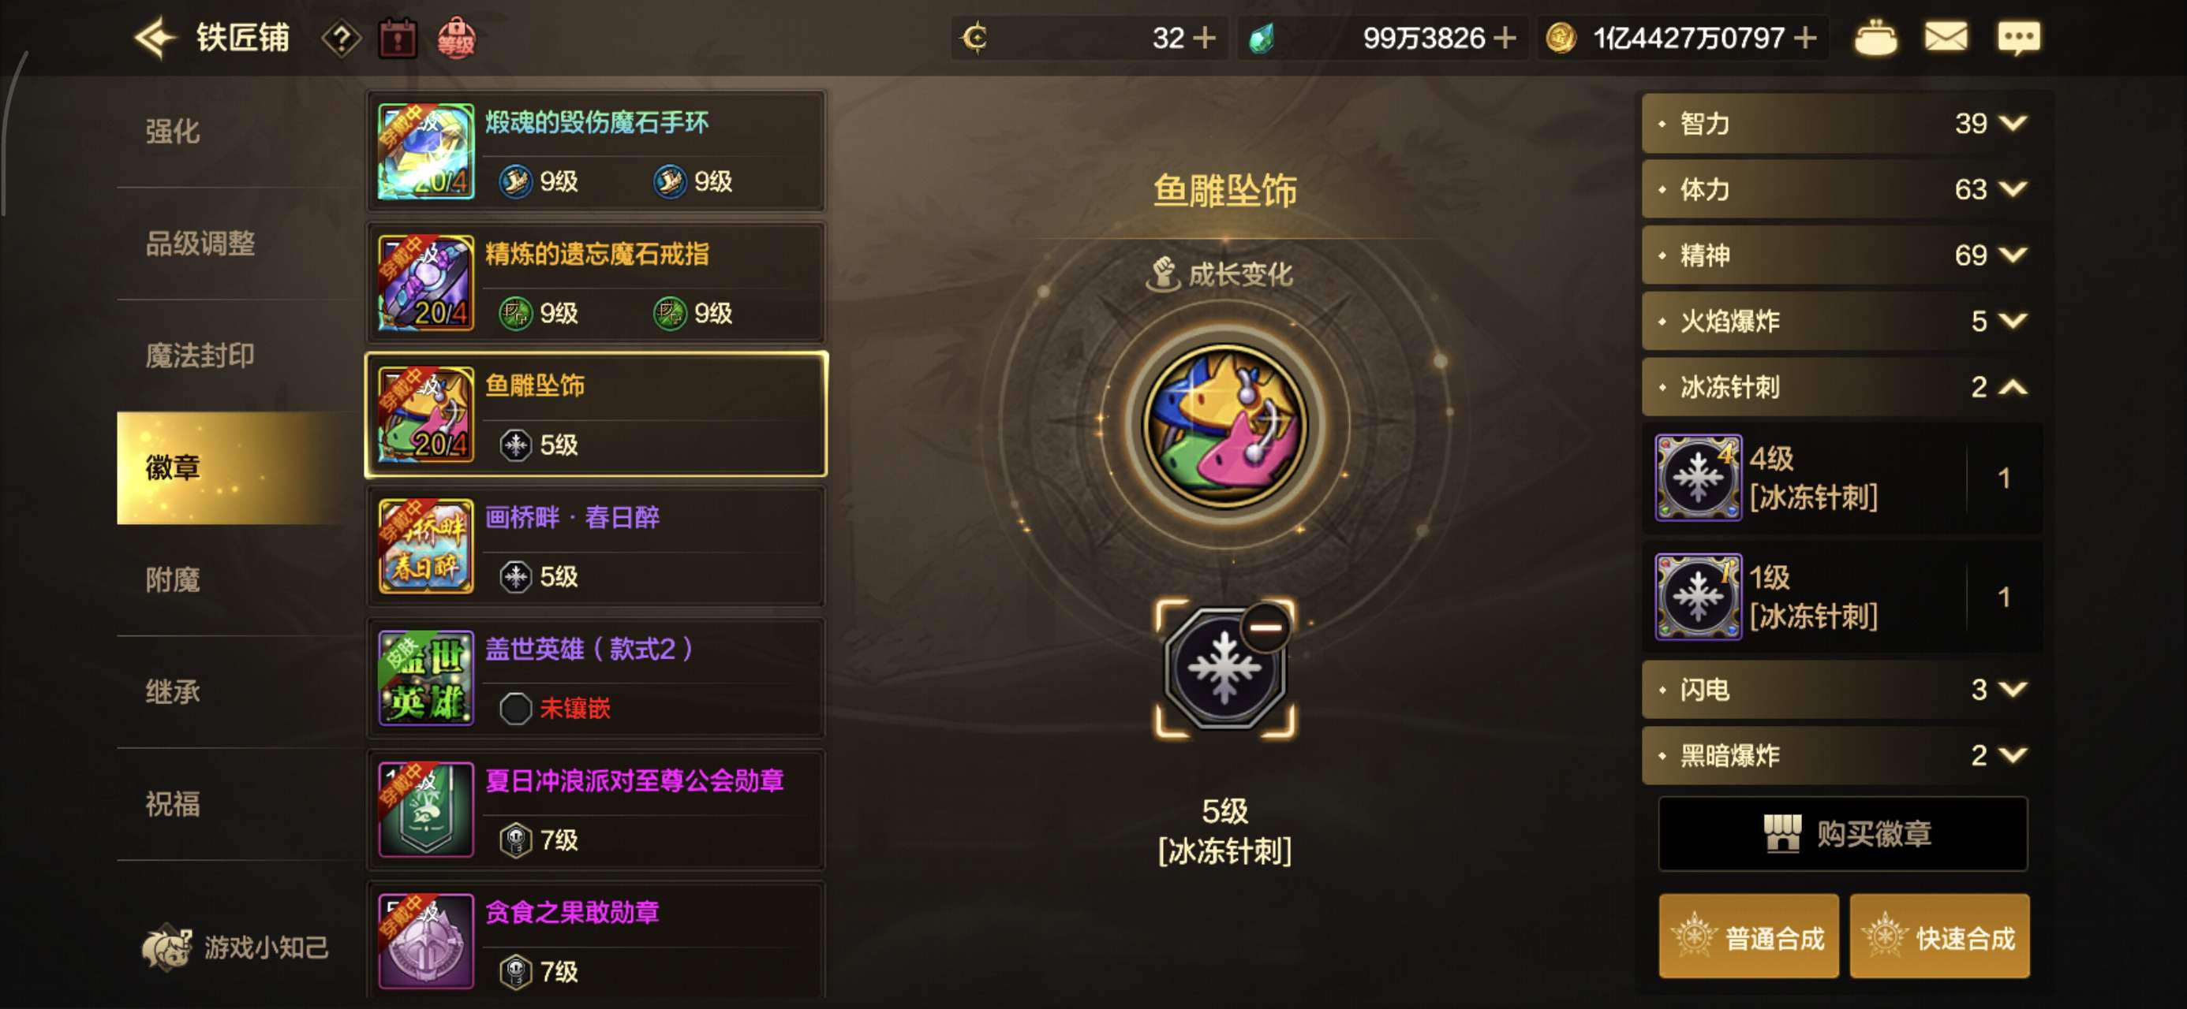Image resolution: width=2187 pixels, height=1009 pixels.
Task: Click the 普通合成 button
Action: point(1748,938)
